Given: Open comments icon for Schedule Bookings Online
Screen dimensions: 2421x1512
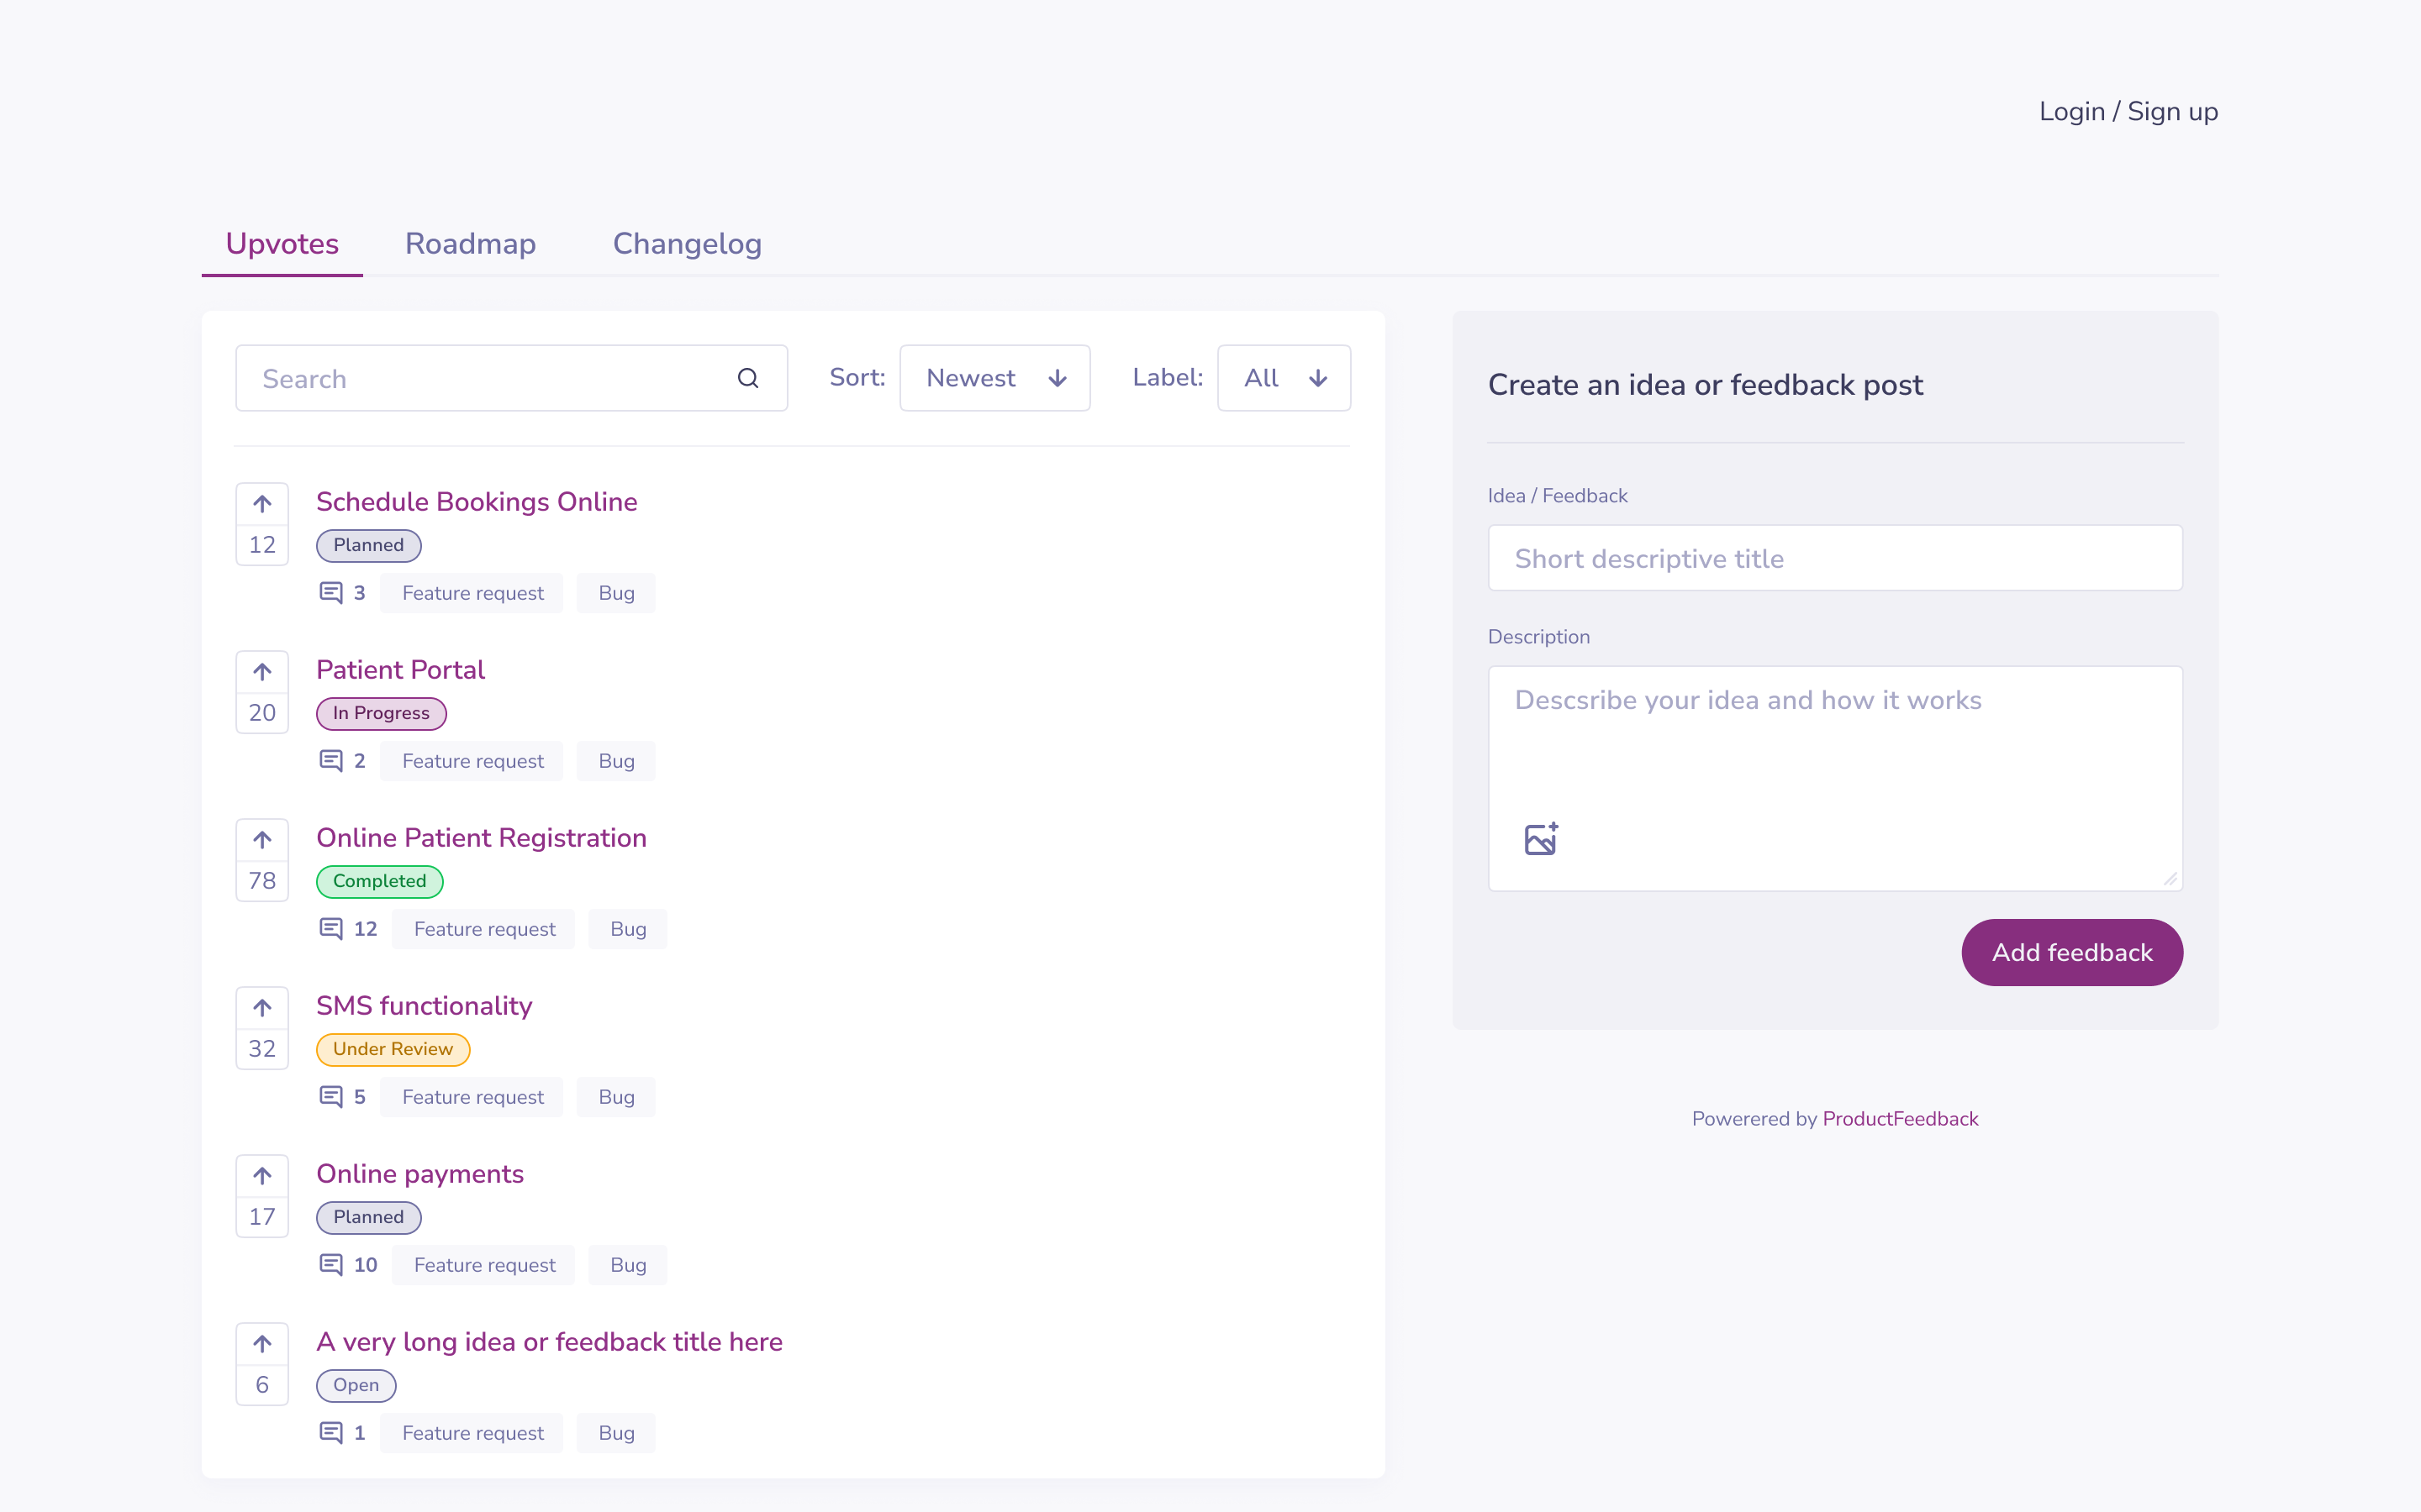Looking at the screenshot, I should click(330, 593).
